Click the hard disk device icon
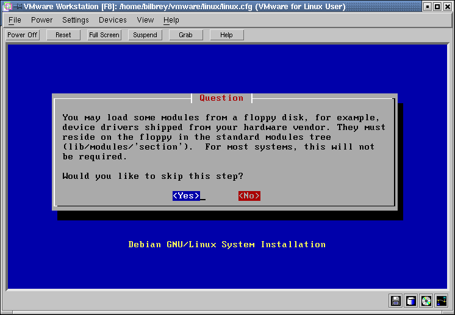 pos(411,300)
